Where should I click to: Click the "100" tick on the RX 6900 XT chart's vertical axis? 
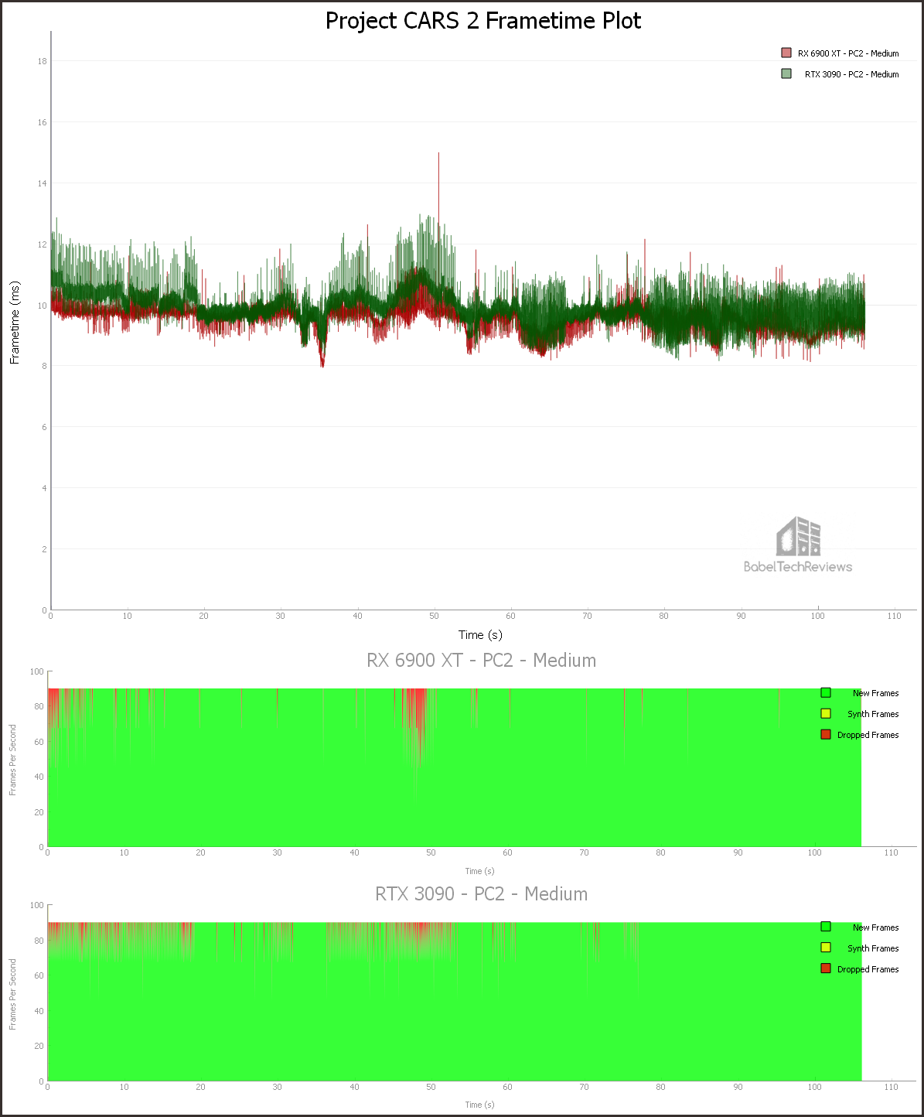click(36, 671)
